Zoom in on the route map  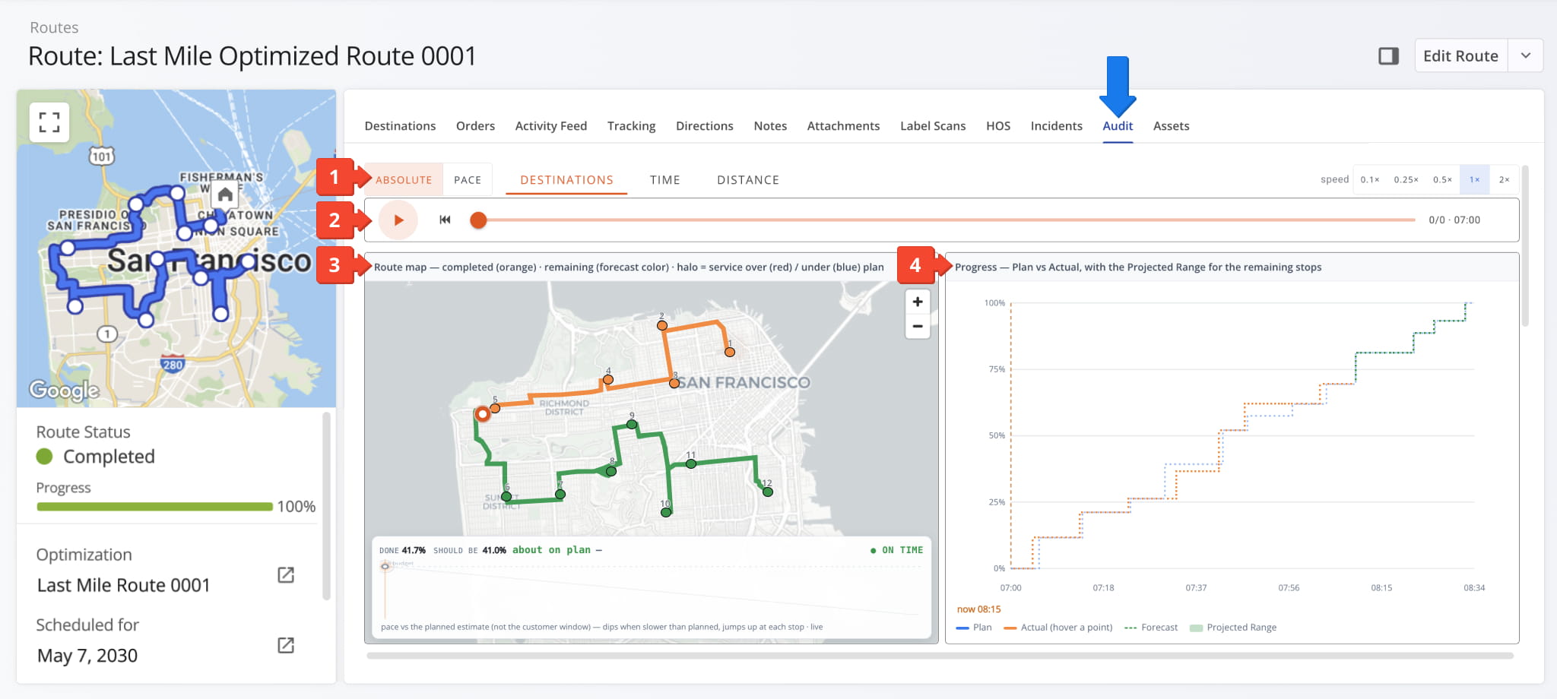(918, 302)
